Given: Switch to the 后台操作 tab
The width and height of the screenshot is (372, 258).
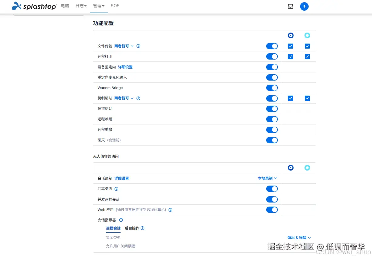Looking at the screenshot, I should (132, 228).
